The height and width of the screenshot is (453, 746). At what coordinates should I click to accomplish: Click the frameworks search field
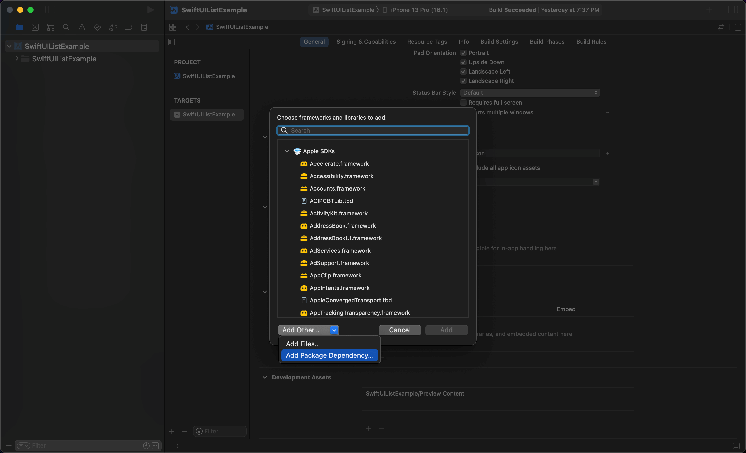[375, 130]
